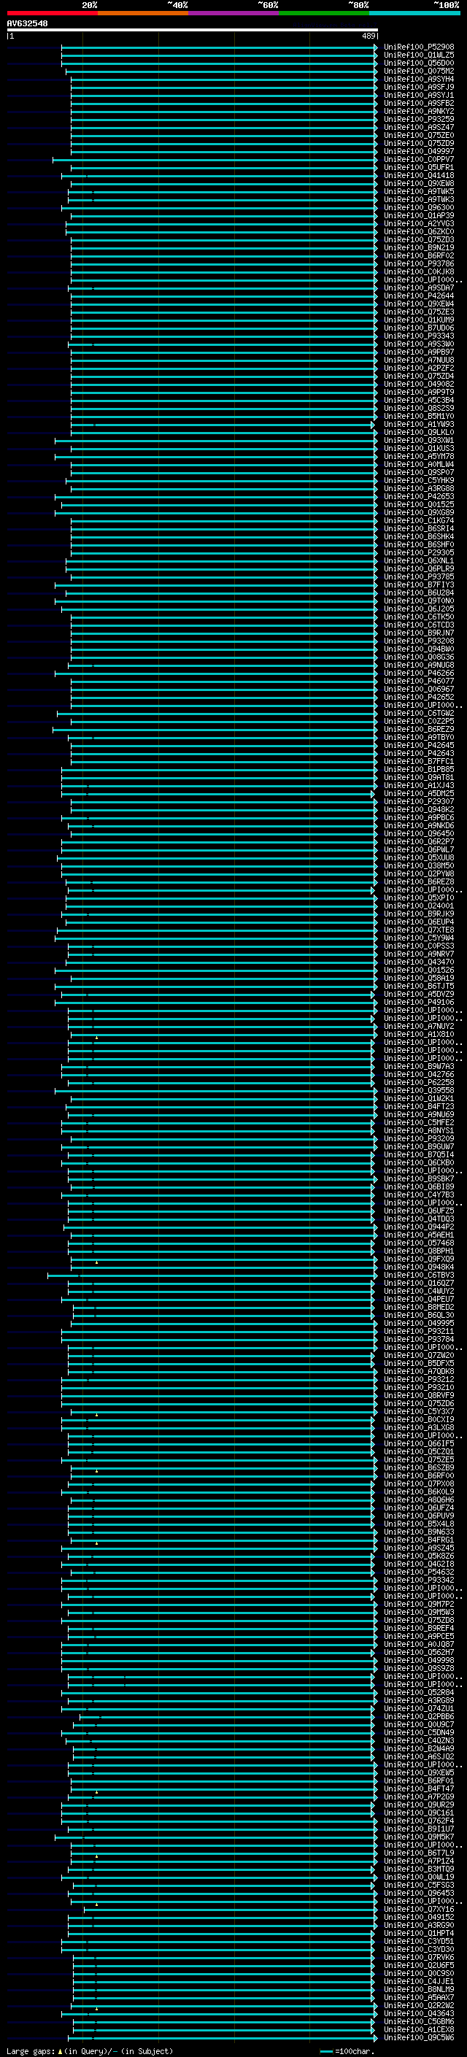The image size is (467, 2057).
Task: Select hit UniRef100_P46266
Action: tap(418, 674)
